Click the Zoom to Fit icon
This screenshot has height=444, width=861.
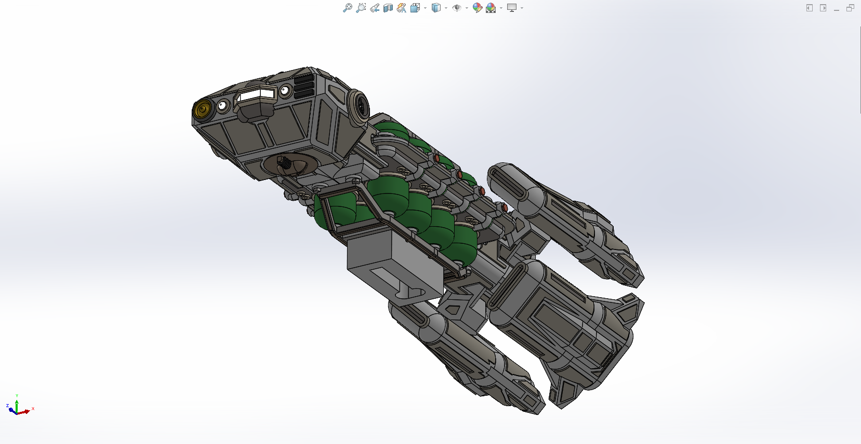(347, 8)
